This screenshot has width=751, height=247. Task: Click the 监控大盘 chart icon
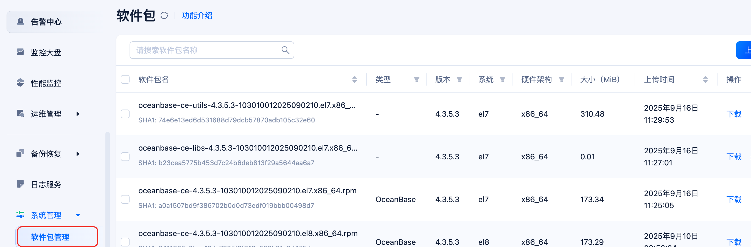click(20, 52)
